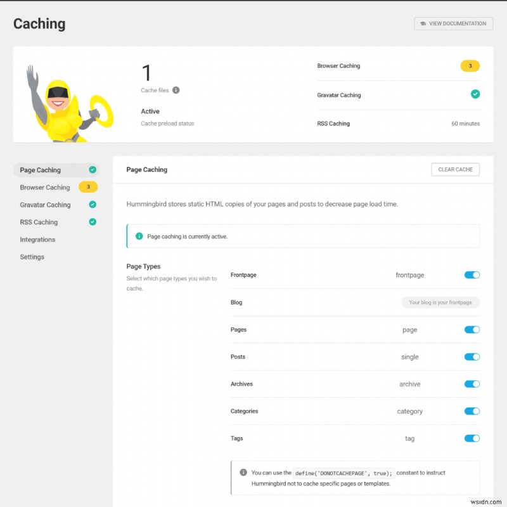Toggle Tags caching switch

coord(472,438)
